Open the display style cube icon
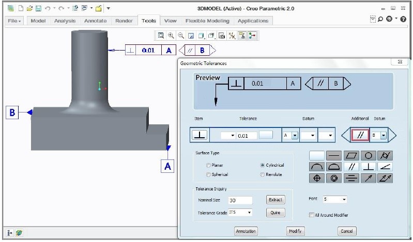This screenshot has width=413, height=242. coord(202,36)
